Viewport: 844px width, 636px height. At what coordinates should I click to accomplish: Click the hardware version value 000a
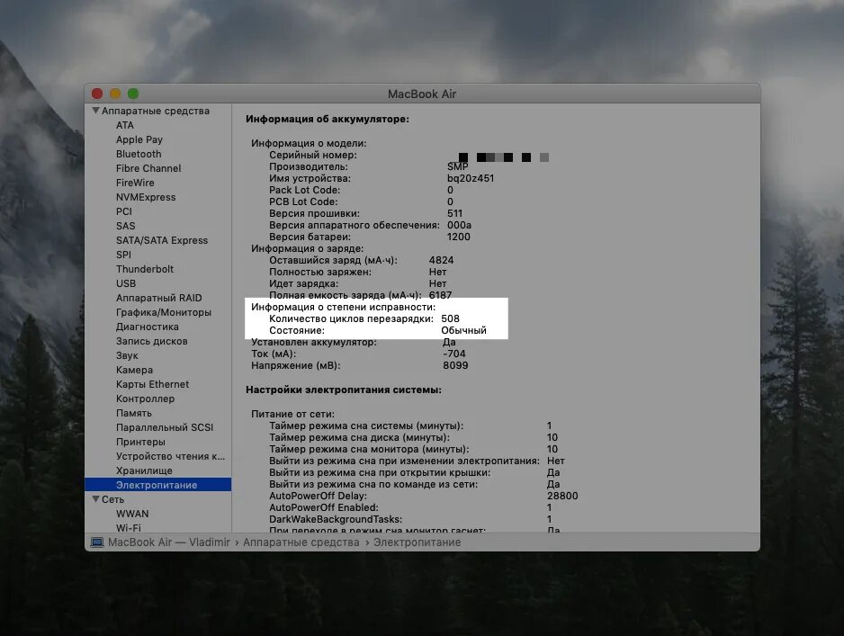459,225
